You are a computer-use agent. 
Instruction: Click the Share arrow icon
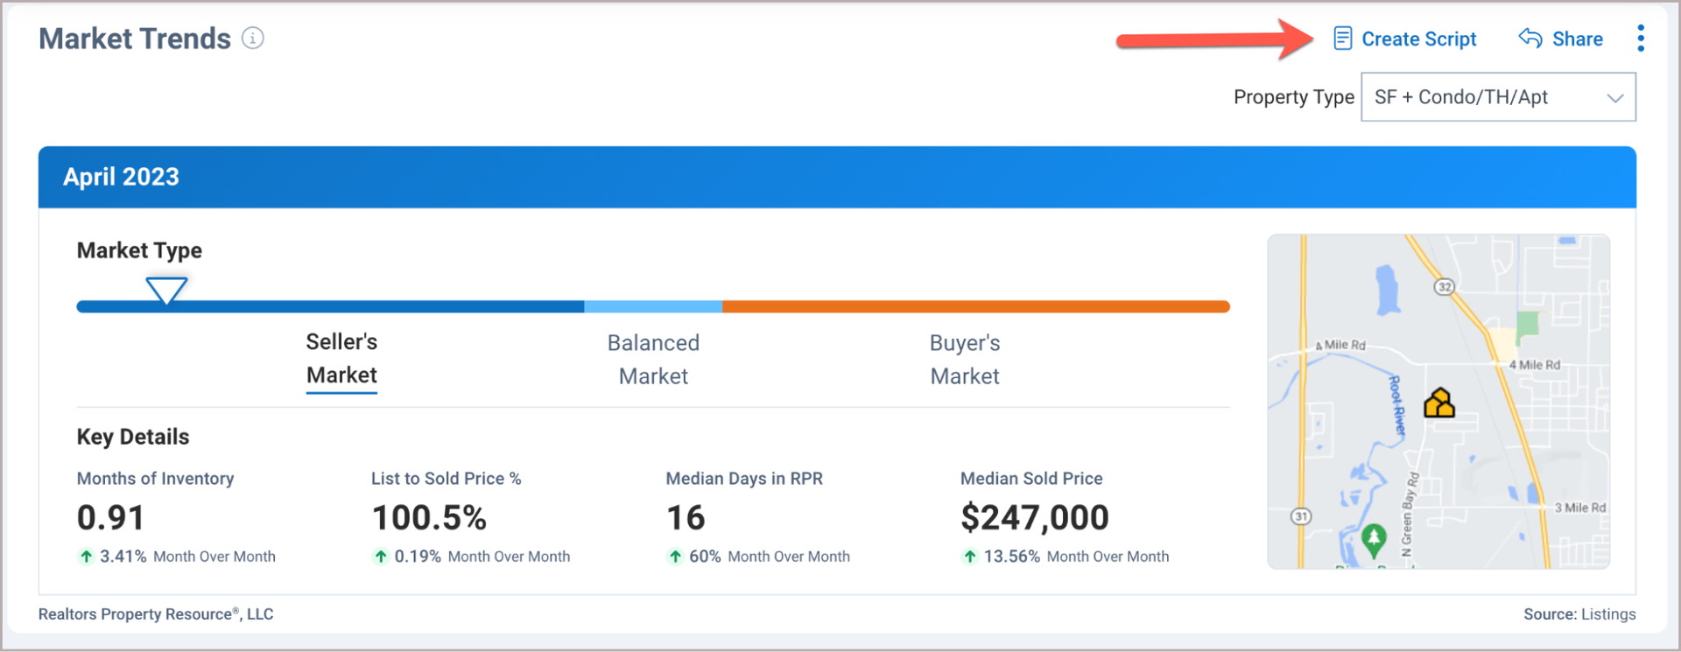click(1530, 39)
